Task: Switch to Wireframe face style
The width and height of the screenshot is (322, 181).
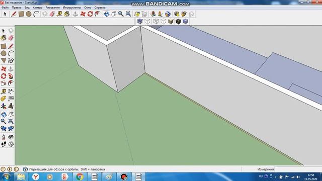Action: [156, 21]
